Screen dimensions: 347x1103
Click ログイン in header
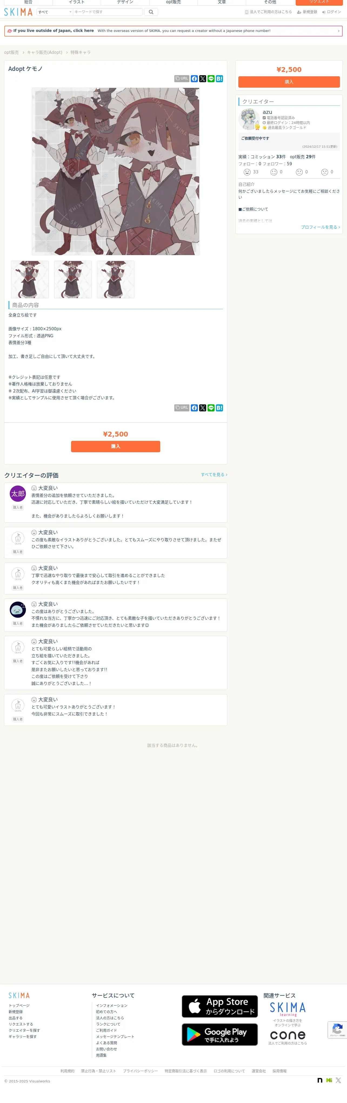pos(332,12)
